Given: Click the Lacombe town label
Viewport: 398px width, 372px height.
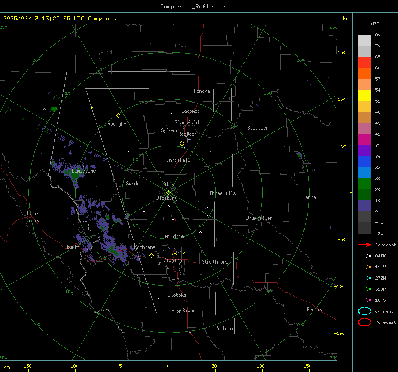Looking at the screenshot, I should 191,111.
